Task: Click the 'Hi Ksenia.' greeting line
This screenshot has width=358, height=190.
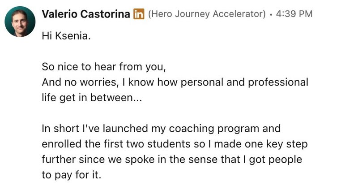Action: pyautogui.click(x=66, y=36)
